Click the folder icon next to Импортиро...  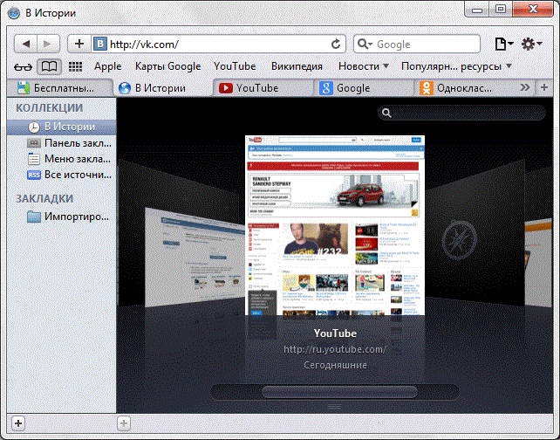(34, 217)
